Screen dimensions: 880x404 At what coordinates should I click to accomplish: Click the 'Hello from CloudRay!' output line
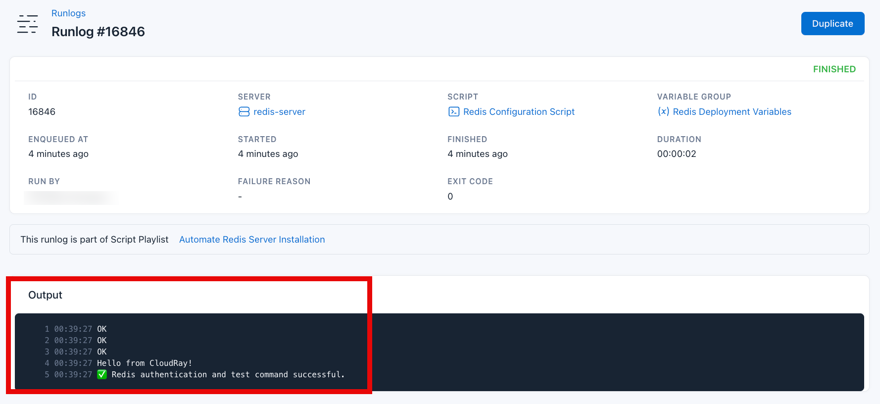click(144, 363)
